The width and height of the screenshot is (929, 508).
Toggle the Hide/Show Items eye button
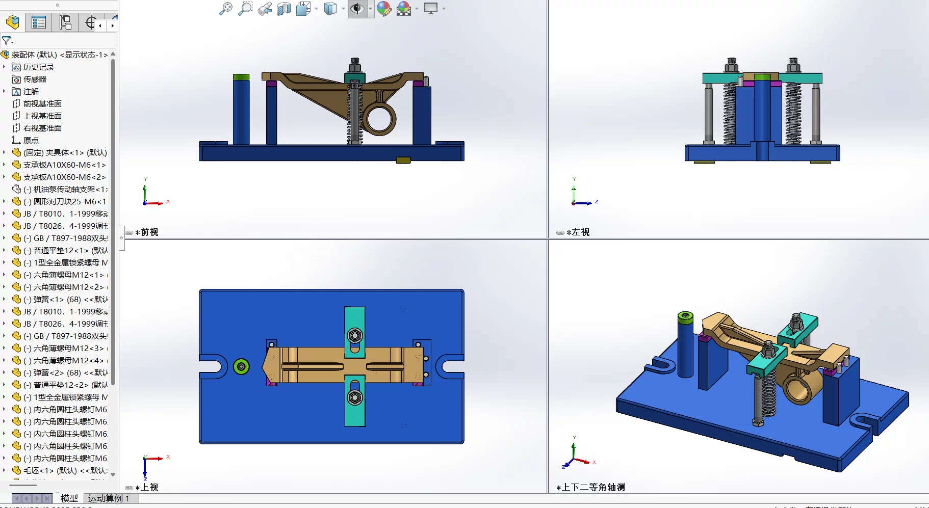point(357,9)
